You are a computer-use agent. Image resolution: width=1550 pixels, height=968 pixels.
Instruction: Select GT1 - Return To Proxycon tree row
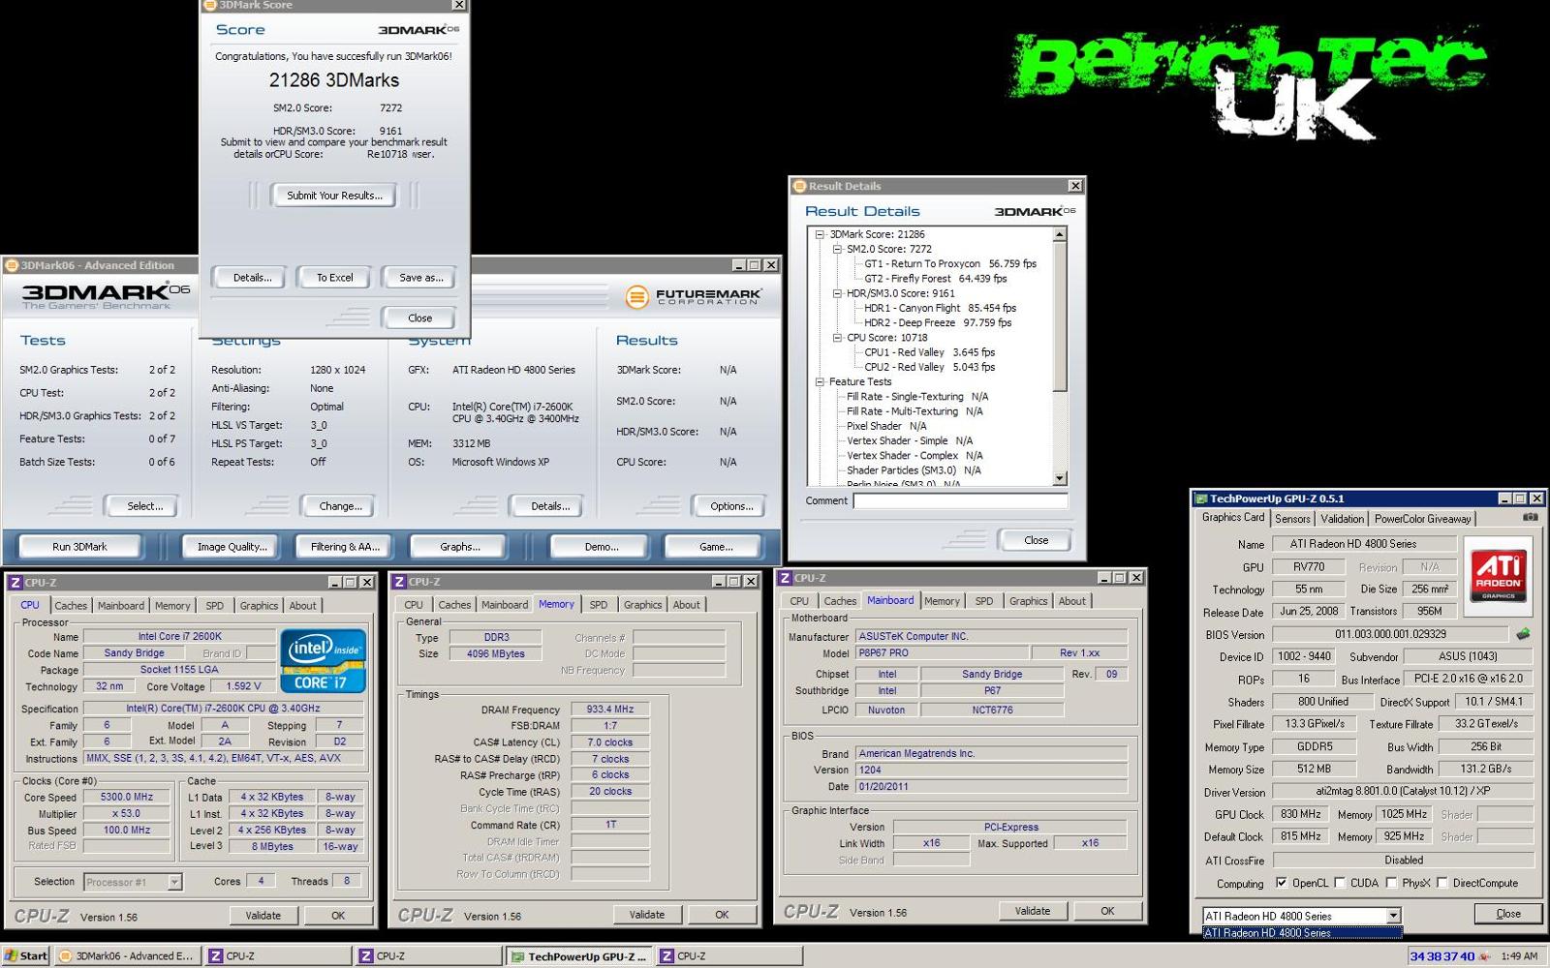949,263
